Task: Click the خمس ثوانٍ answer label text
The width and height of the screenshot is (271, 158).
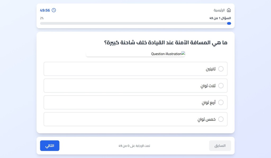Action: (206, 119)
